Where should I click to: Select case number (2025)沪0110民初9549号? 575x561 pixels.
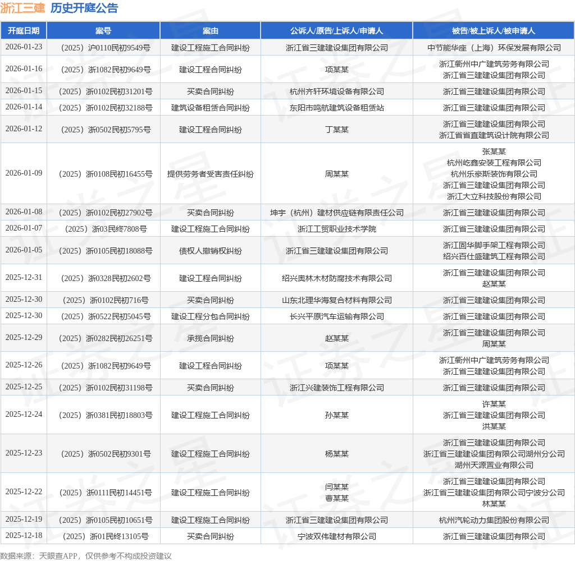tap(106, 48)
